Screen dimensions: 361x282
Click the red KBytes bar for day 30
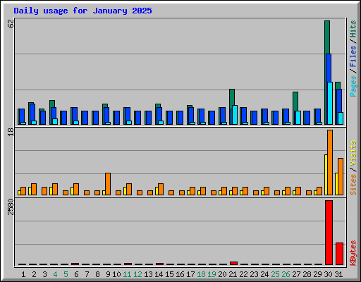[329, 233]
